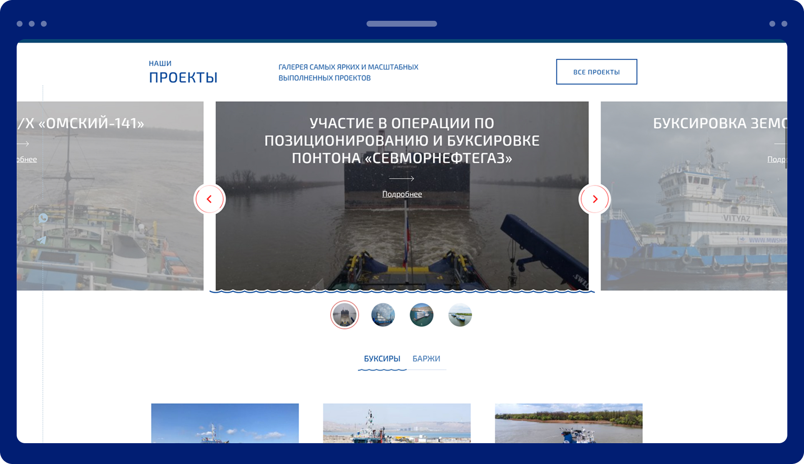
Task: Open the third tug card on tree-lined river
Action: [568, 423]
